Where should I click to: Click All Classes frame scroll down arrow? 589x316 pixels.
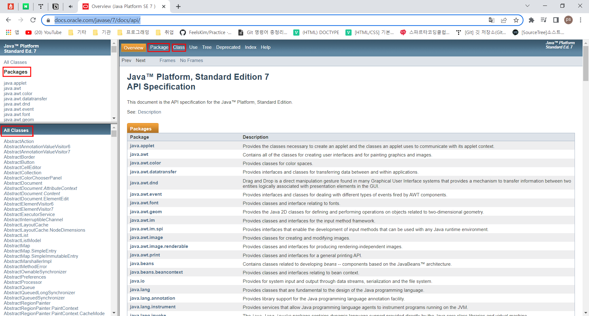[x=114, y=313]
